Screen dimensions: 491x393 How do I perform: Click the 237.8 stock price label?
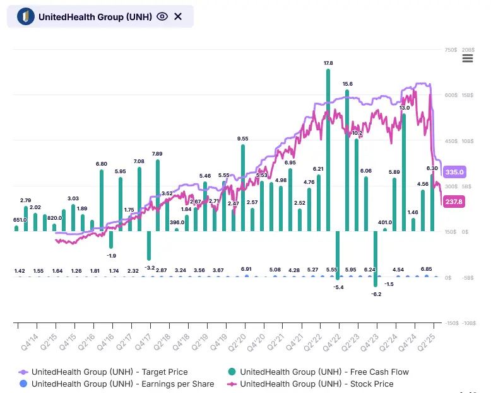tap(454, 202)
